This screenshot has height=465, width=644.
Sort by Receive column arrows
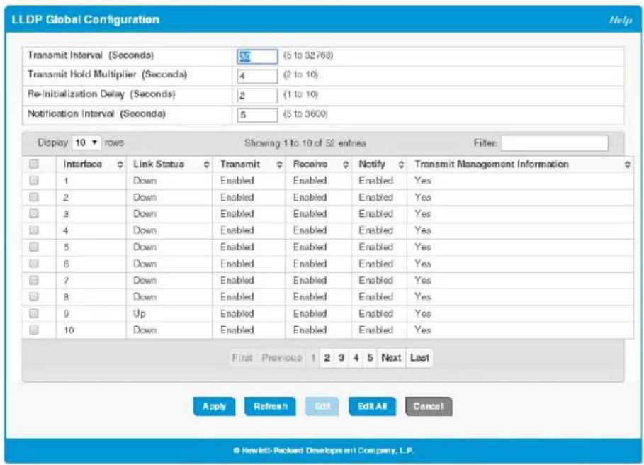(346, 164)
